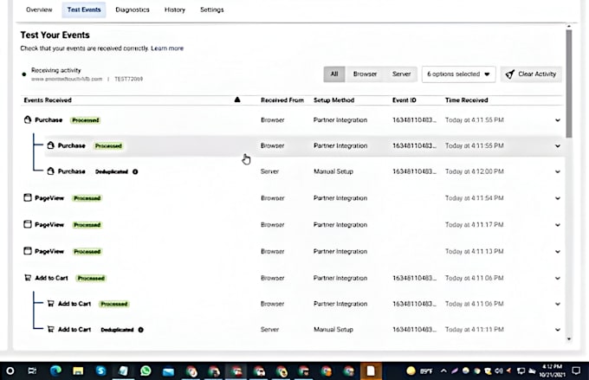
Task: Open the info icon beside Add to Cart Deduplicated
Action: coord(141,330)
